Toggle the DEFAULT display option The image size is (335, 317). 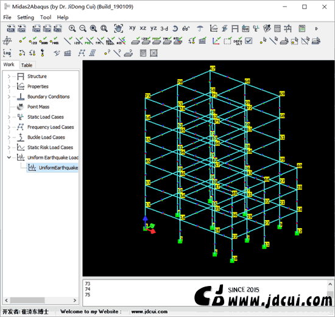point(238,41)
